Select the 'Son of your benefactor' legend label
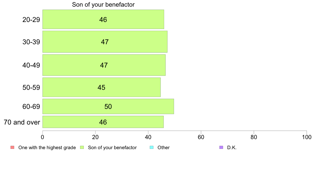This screenshot has width=314, height=195. pos(112,148)
